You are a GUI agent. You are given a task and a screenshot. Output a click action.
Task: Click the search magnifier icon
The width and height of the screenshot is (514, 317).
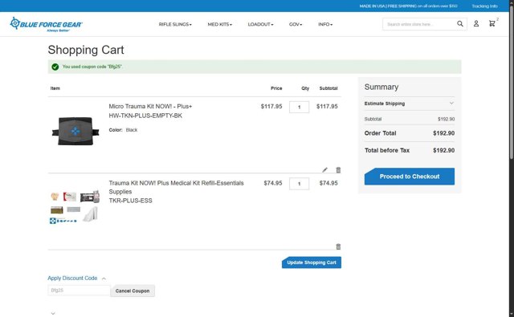460,24
